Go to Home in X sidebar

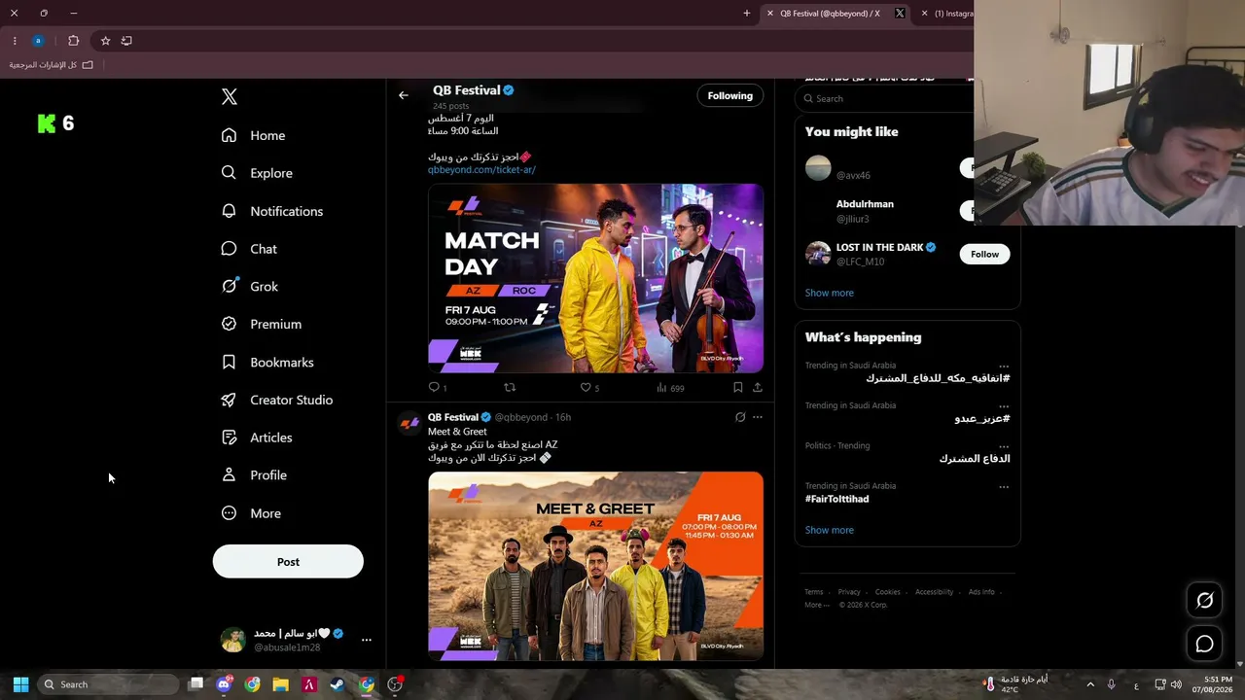[x=253, y=135]
